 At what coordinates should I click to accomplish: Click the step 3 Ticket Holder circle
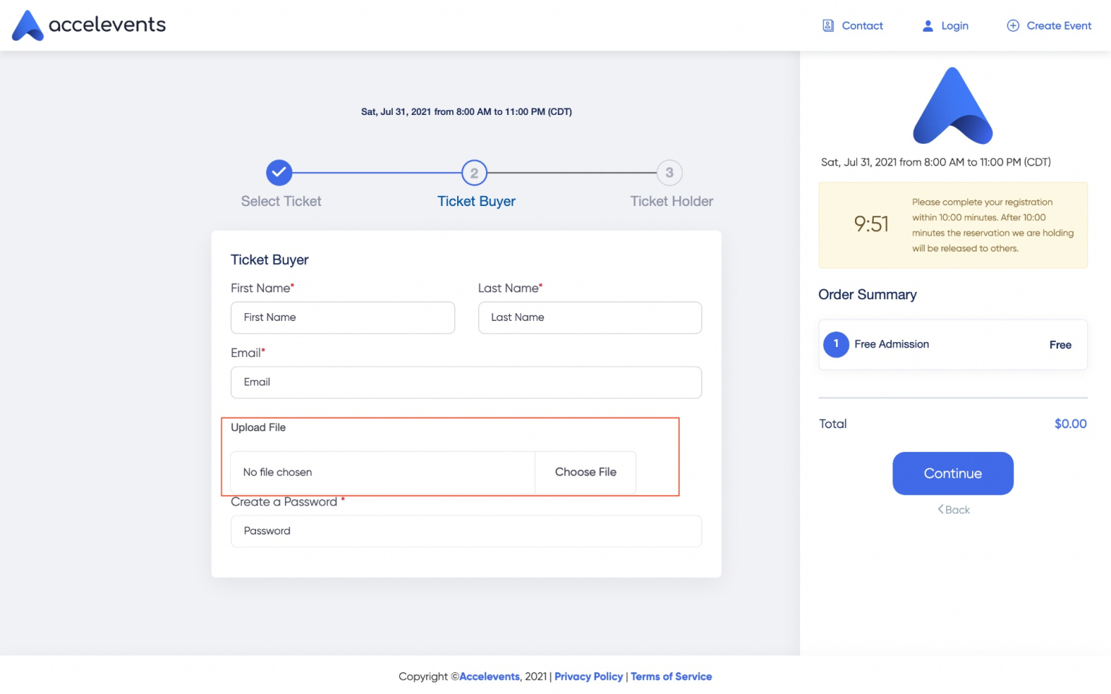(x=669, y=173)
